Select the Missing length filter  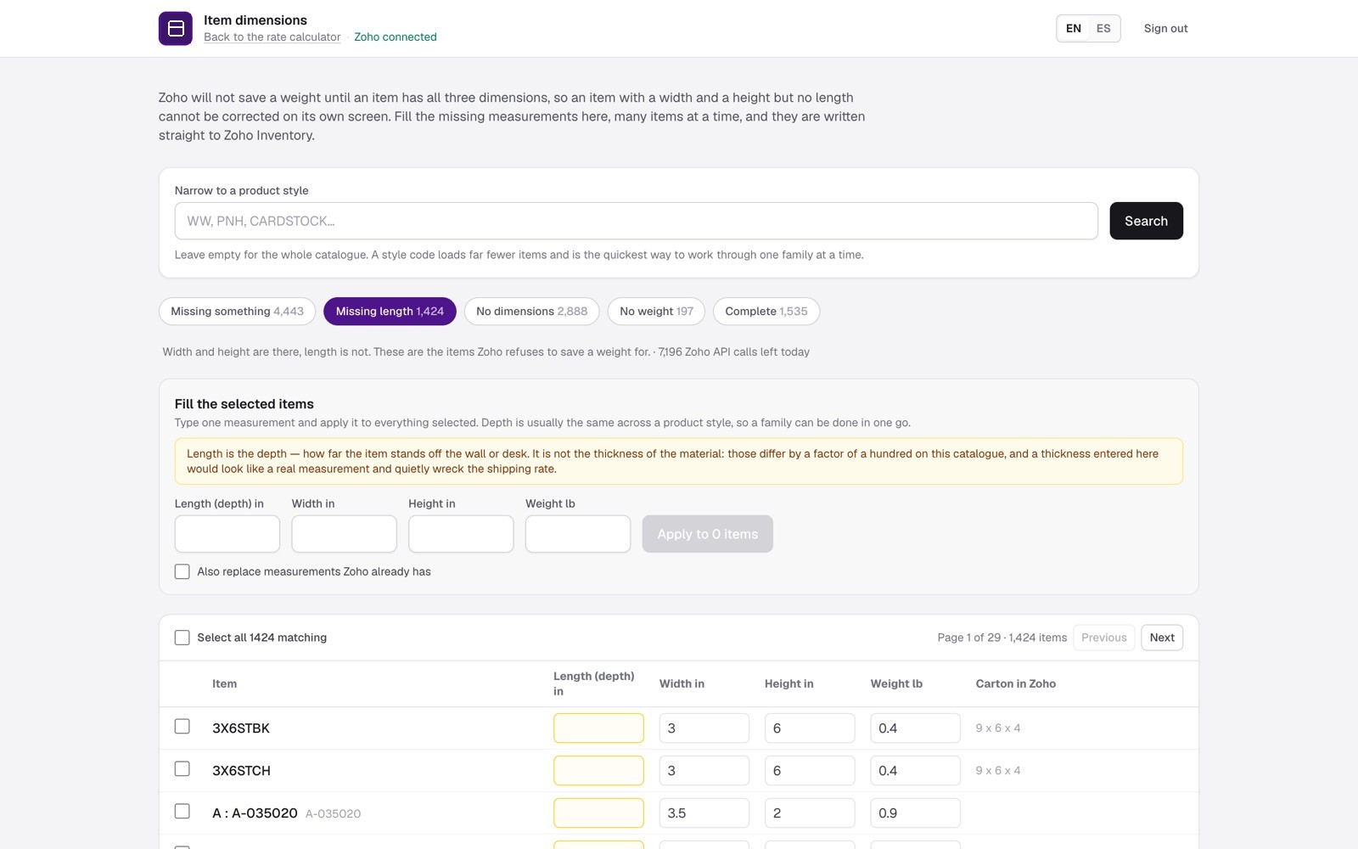tap(390, 312)
